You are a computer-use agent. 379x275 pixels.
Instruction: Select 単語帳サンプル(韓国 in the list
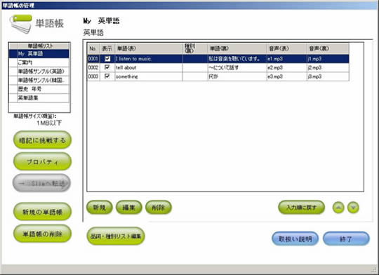coord(39,80)
